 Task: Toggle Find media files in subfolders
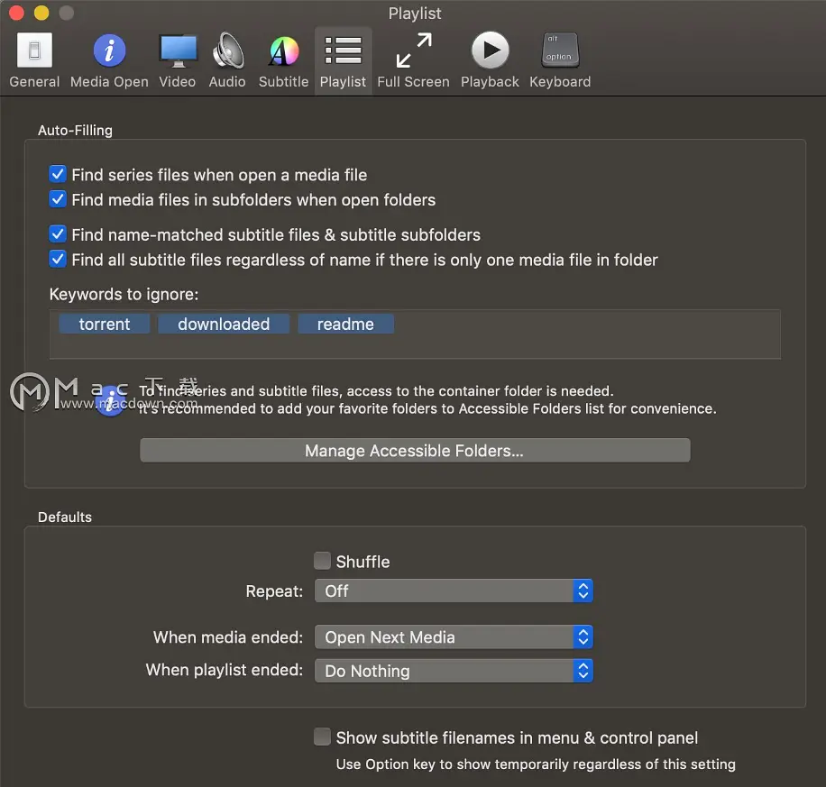click(x=58, y=199)
